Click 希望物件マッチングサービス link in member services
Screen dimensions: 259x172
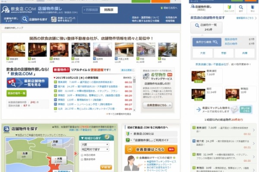coord(161,162)
